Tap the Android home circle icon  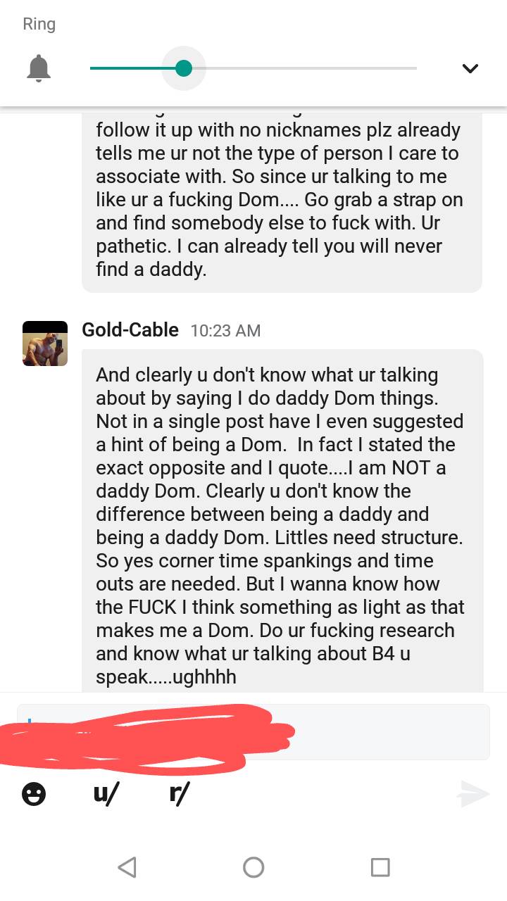254,867
